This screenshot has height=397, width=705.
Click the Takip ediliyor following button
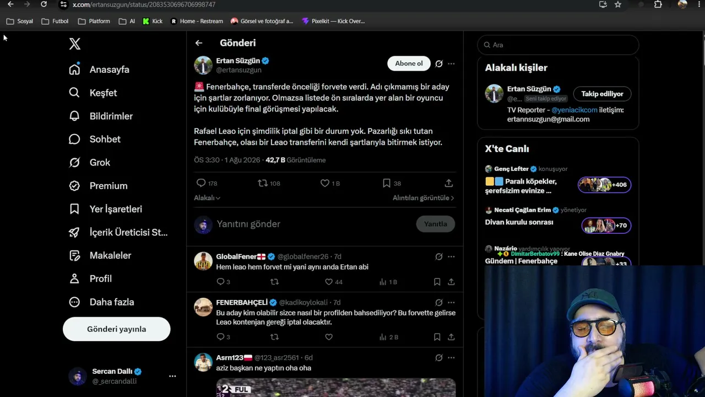(602, 94)
